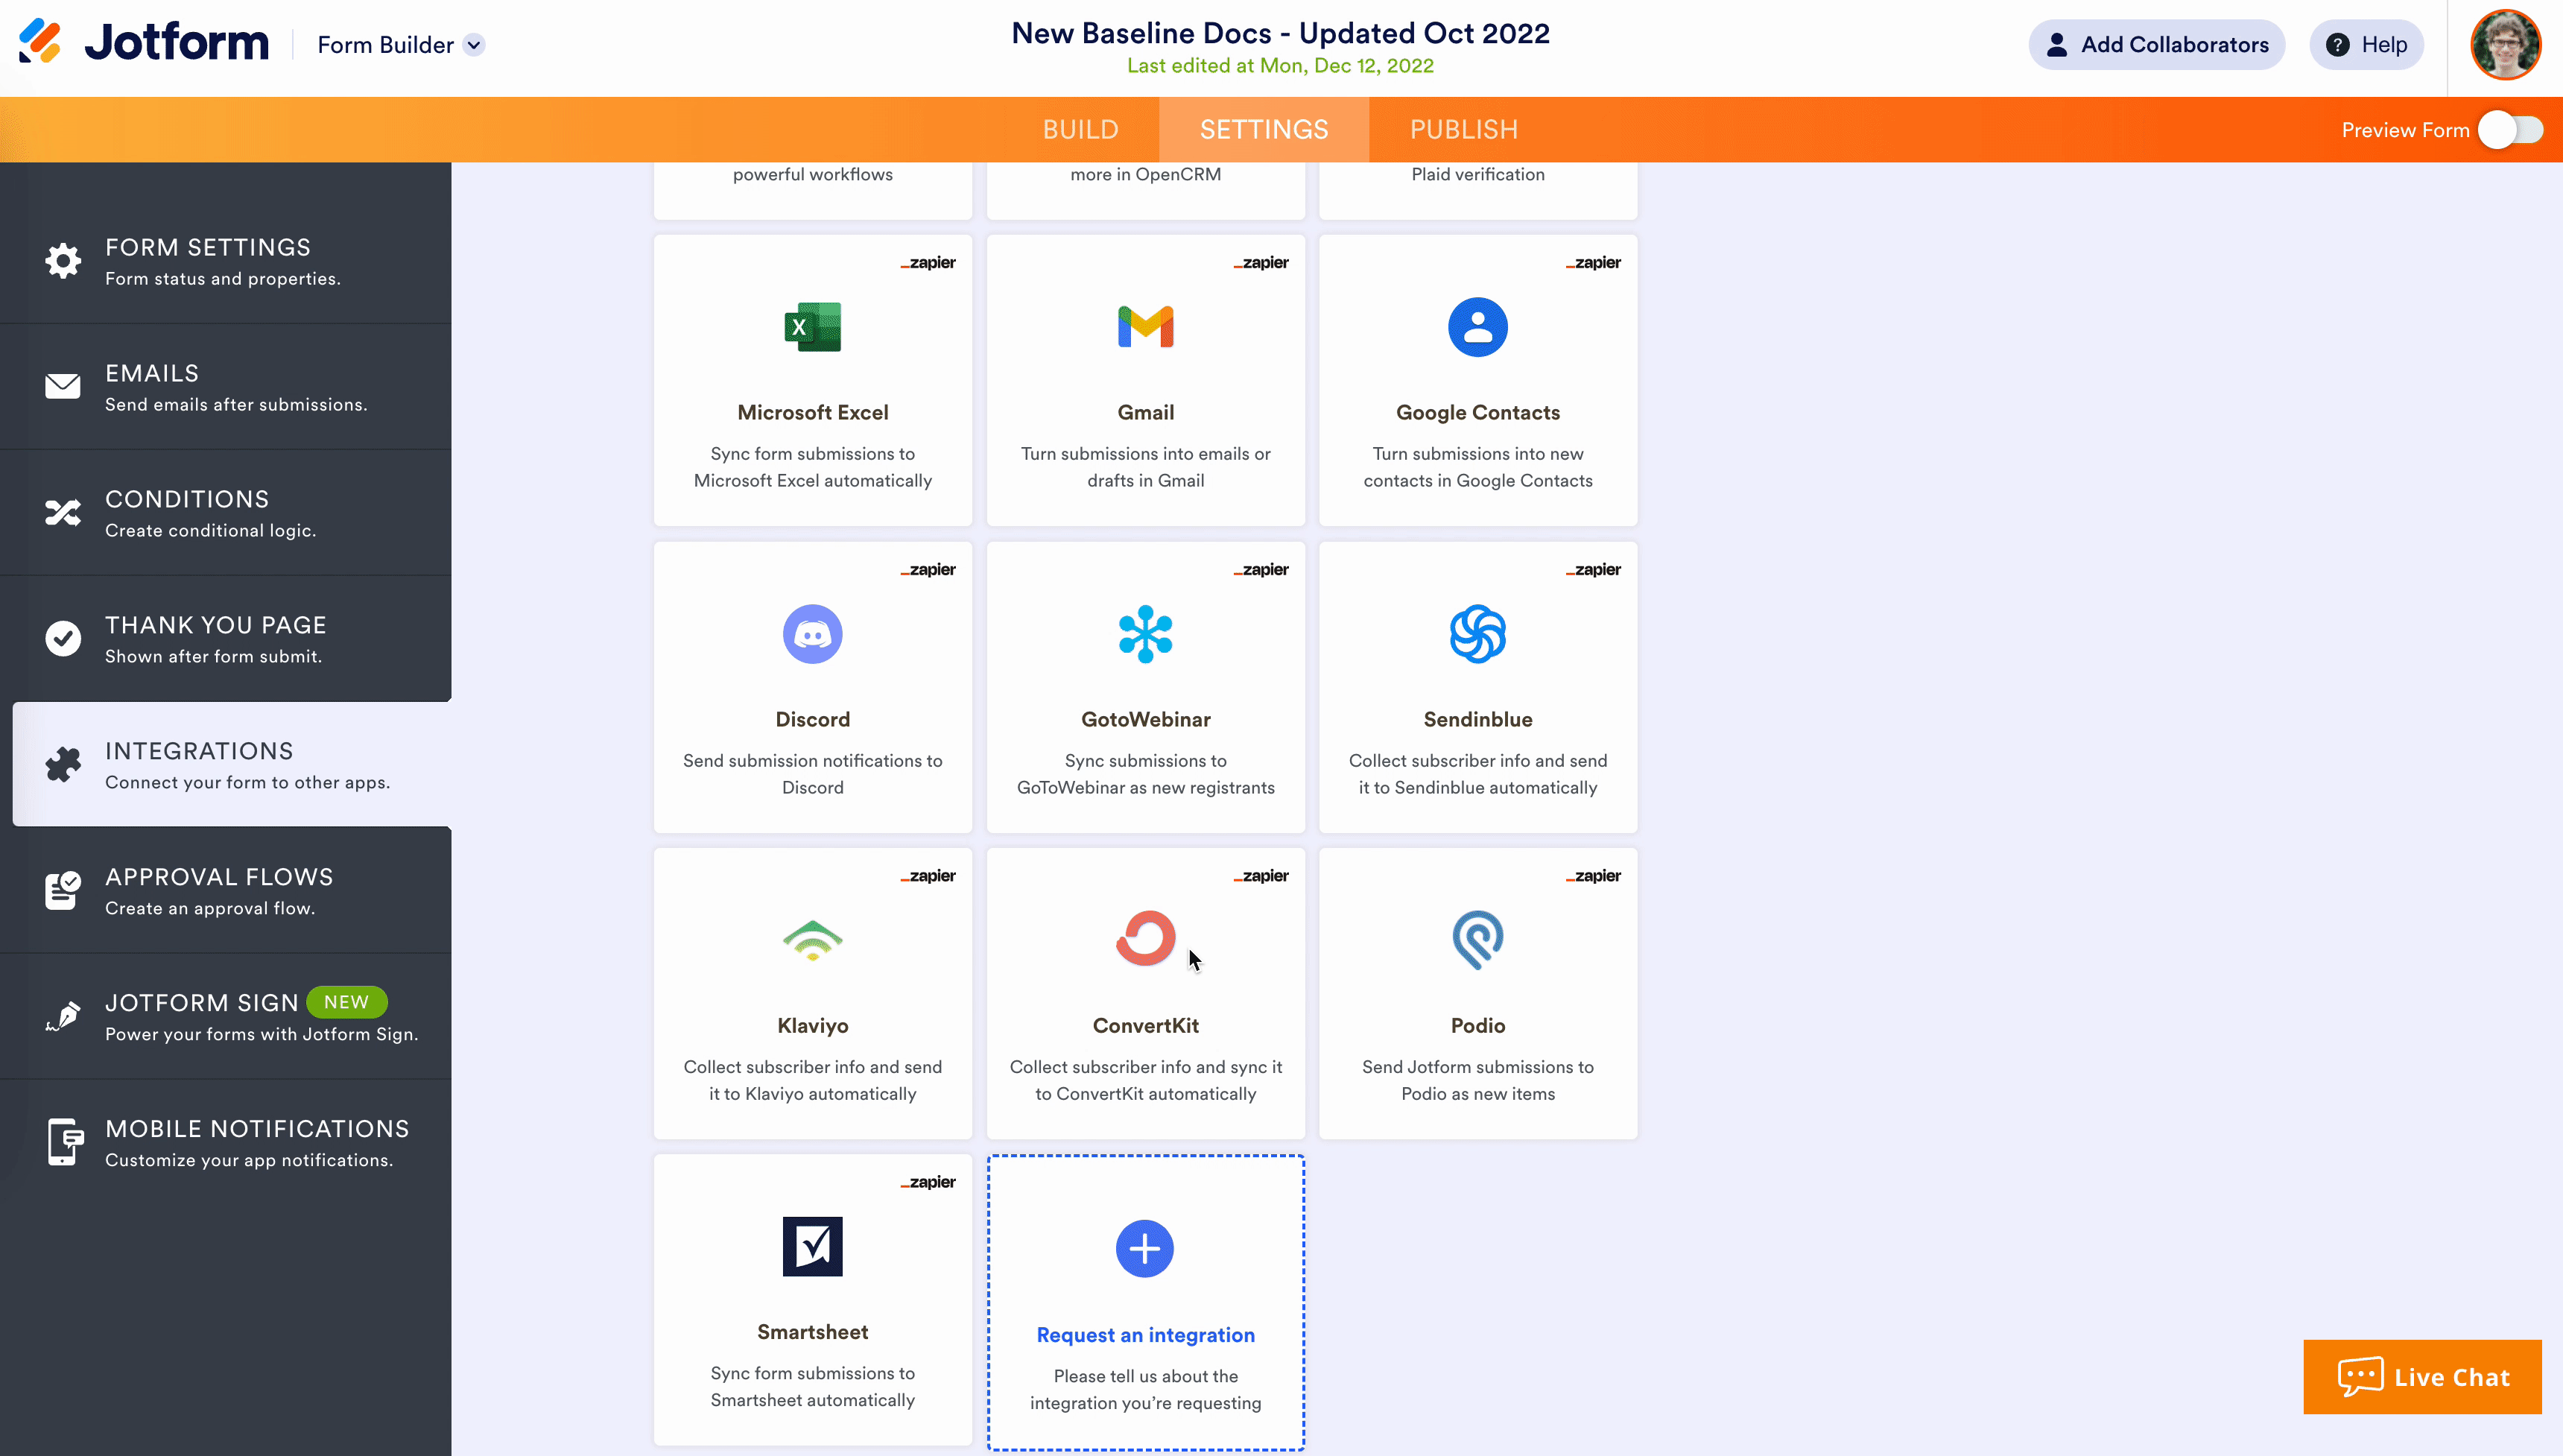The width and height of the screenshot is (2563, 1456).
Task: Select the Klaviyo icon
Action: pos(813,940)
